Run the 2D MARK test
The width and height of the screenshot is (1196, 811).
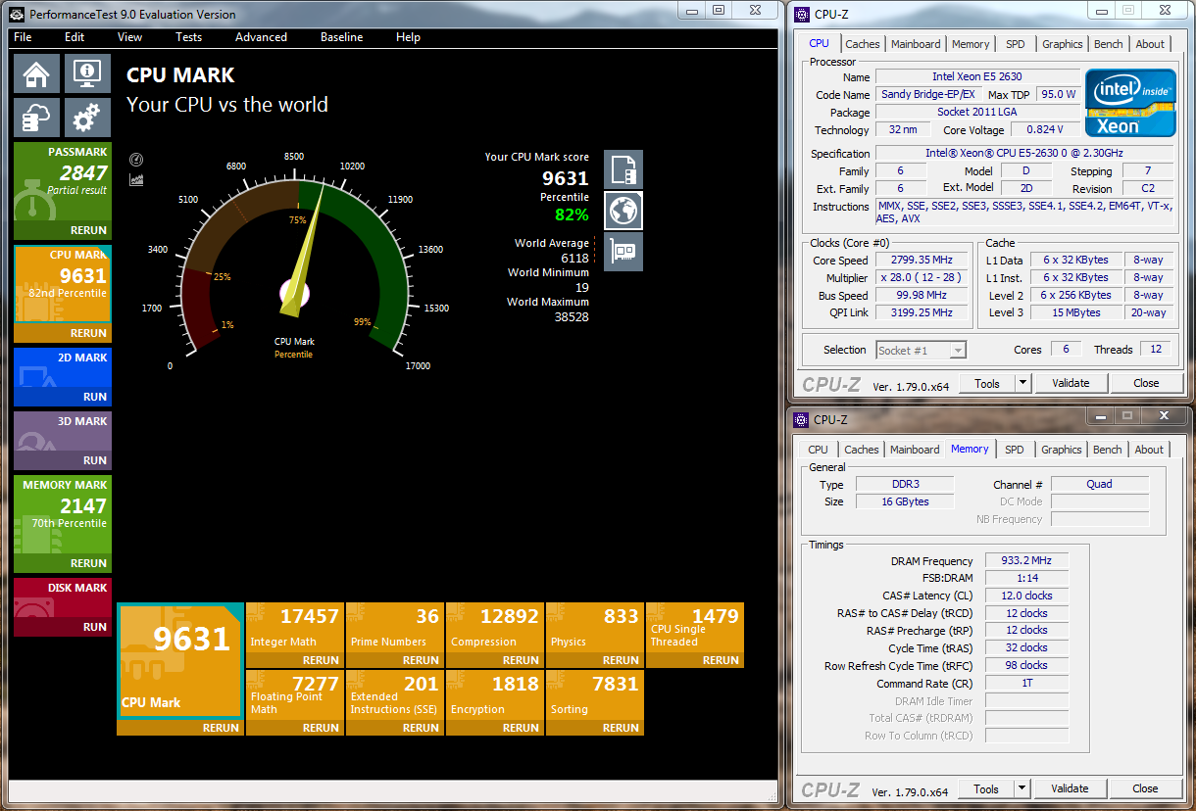(x=95, y=397)
